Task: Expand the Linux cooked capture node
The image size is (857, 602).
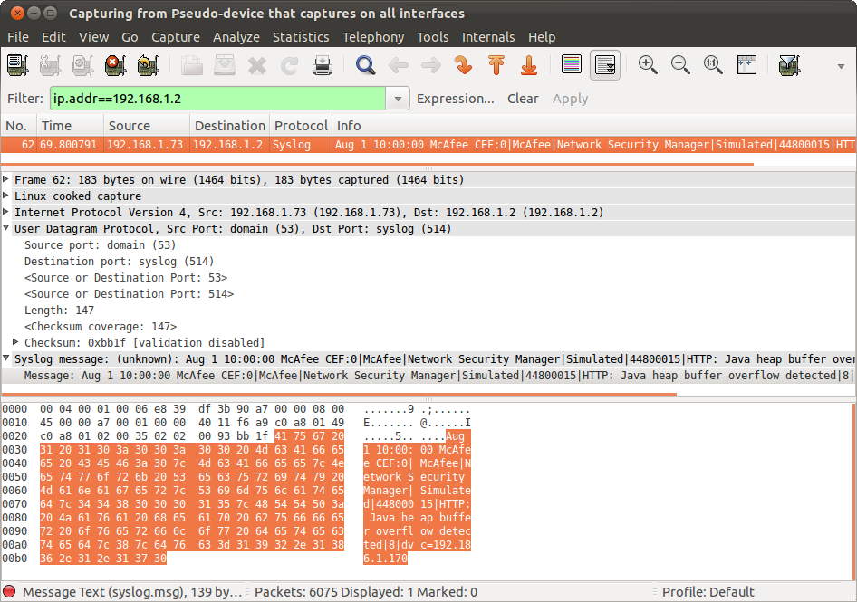Action: click(x=6, y=196)
